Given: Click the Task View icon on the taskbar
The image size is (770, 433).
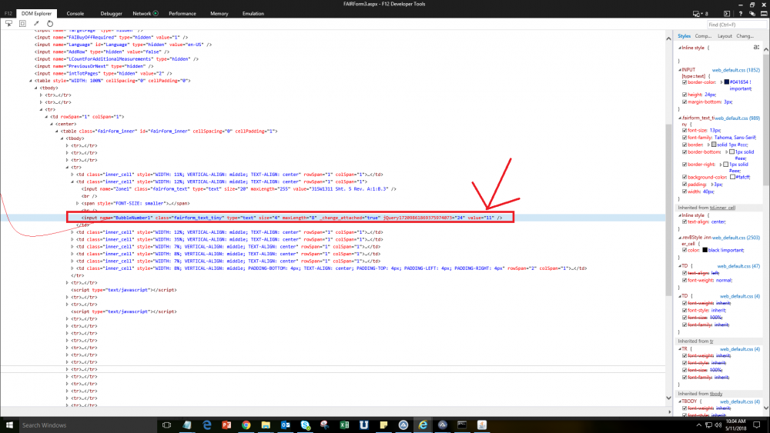Looking at the screenshot, I should (x=166, y=425).
